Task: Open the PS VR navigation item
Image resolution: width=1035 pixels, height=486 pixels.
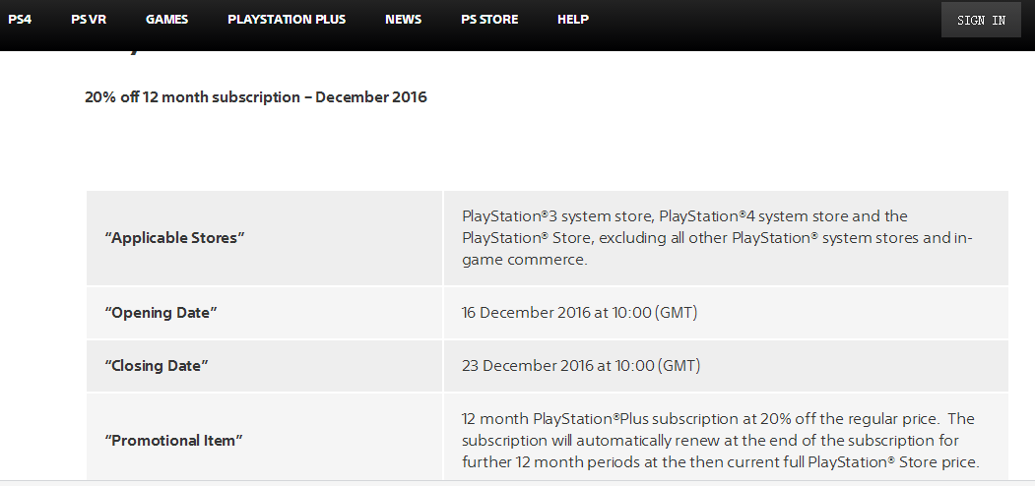Action: 89,20
